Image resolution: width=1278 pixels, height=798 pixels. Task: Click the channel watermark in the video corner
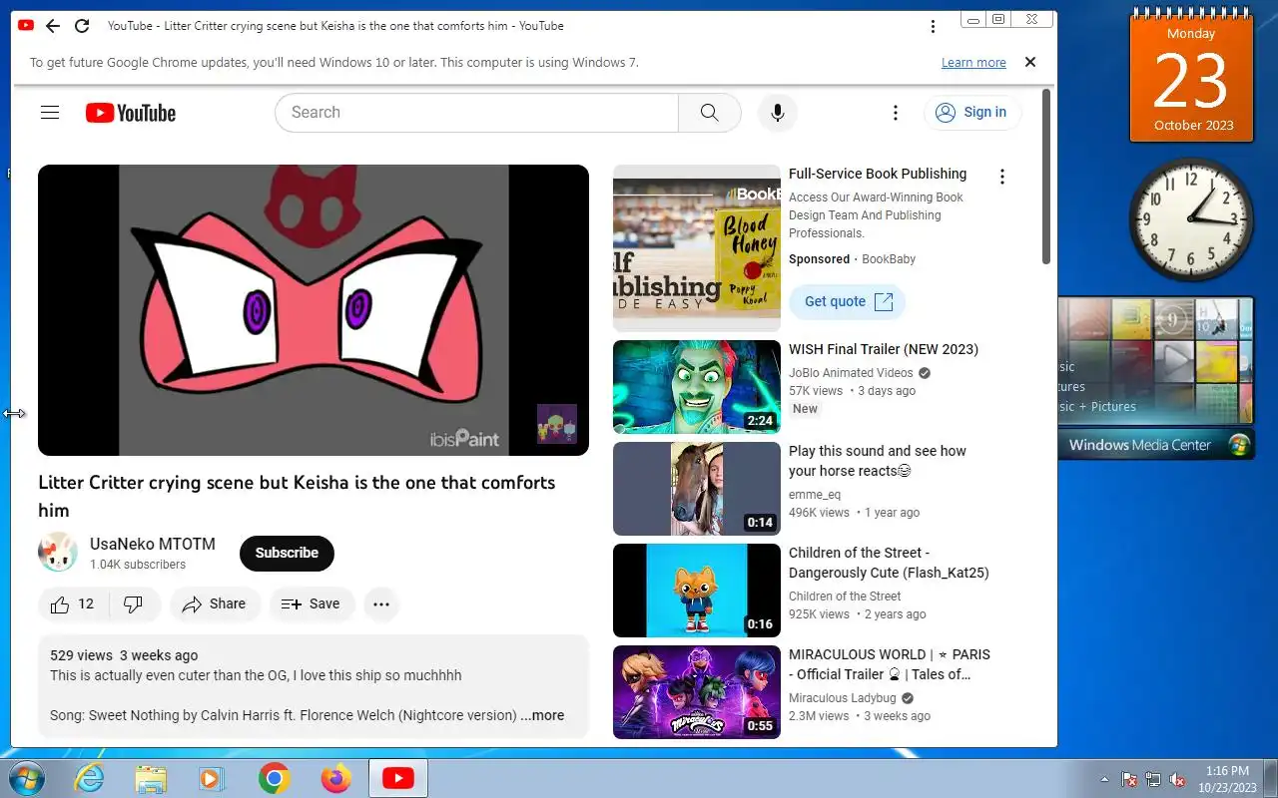[557, 424]
